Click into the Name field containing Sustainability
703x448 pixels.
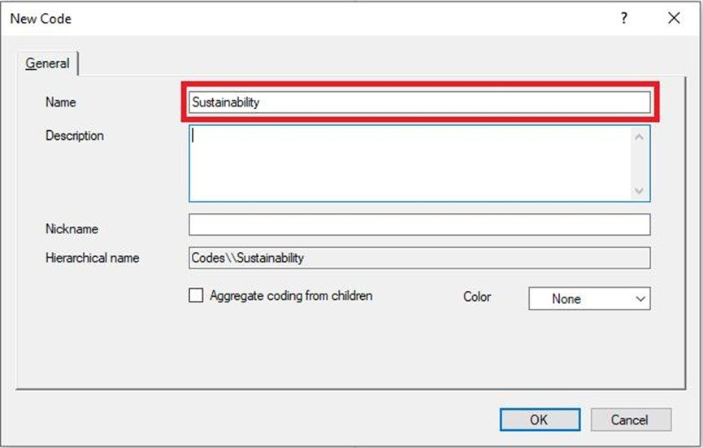coord(419,102)
